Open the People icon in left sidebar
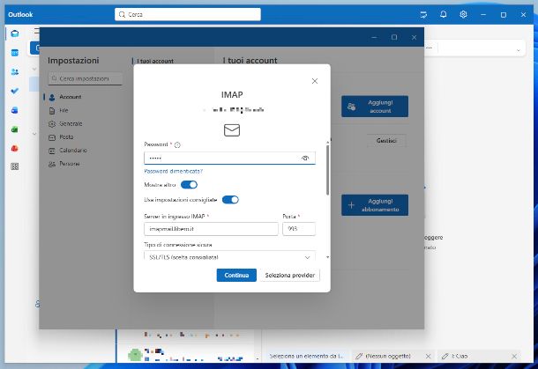The height and width of the screenshot is (369, 538). (x=15, y=71)
